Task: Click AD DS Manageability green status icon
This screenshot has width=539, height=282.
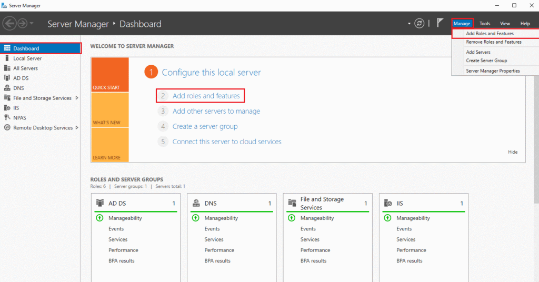Action: (99, 218)
